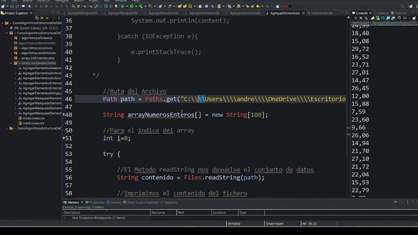Expand JRE System Library node
The width and height of the screenshot is (418, 235).
[x=7, y=28]
